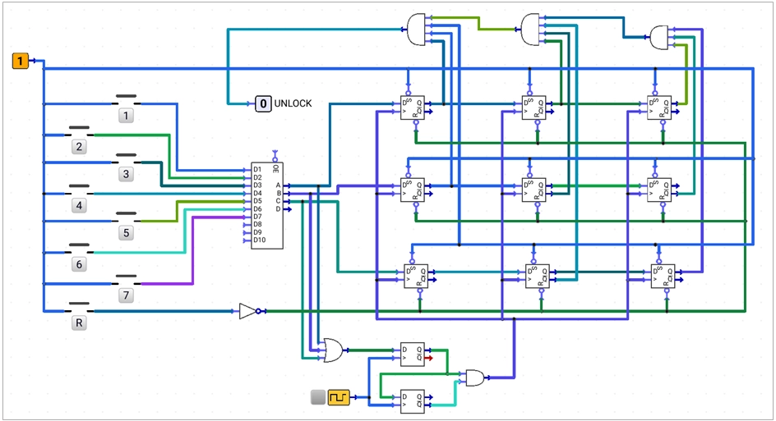Select the middle top AND gate

pyautogui.click(x=530, y=30)
